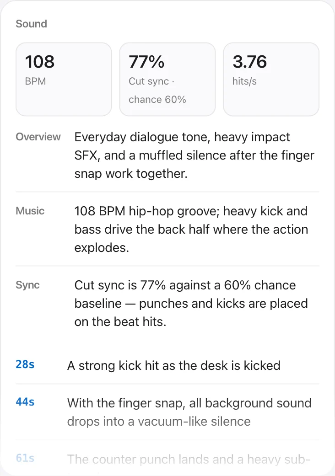
Task: Click the Overview row label
Action: (38, 137)
